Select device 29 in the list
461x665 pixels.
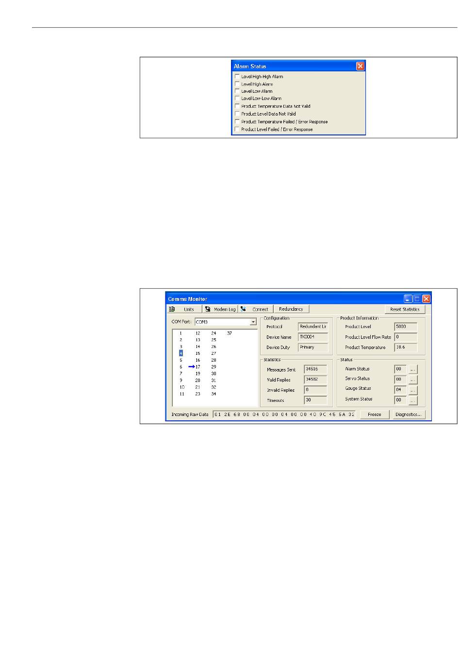coord(214,367)
